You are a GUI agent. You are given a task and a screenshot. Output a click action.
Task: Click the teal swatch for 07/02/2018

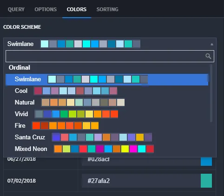(206, 181)
